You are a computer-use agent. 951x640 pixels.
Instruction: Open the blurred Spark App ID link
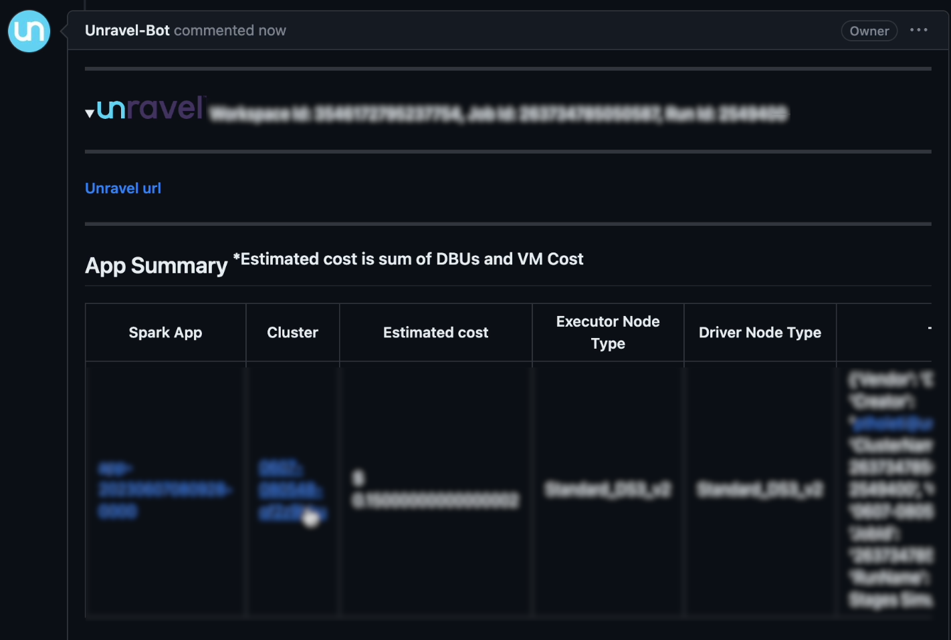click(x=165, y=490)
